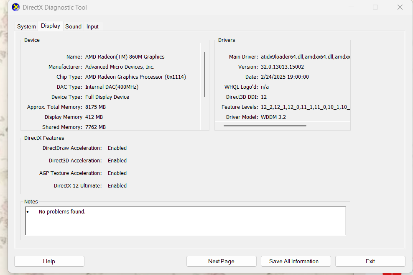This screenshot has height=275, width=413.
Task: Click the AGP Texture Acceleration 'Enabled' value
Action: (117, 173)
